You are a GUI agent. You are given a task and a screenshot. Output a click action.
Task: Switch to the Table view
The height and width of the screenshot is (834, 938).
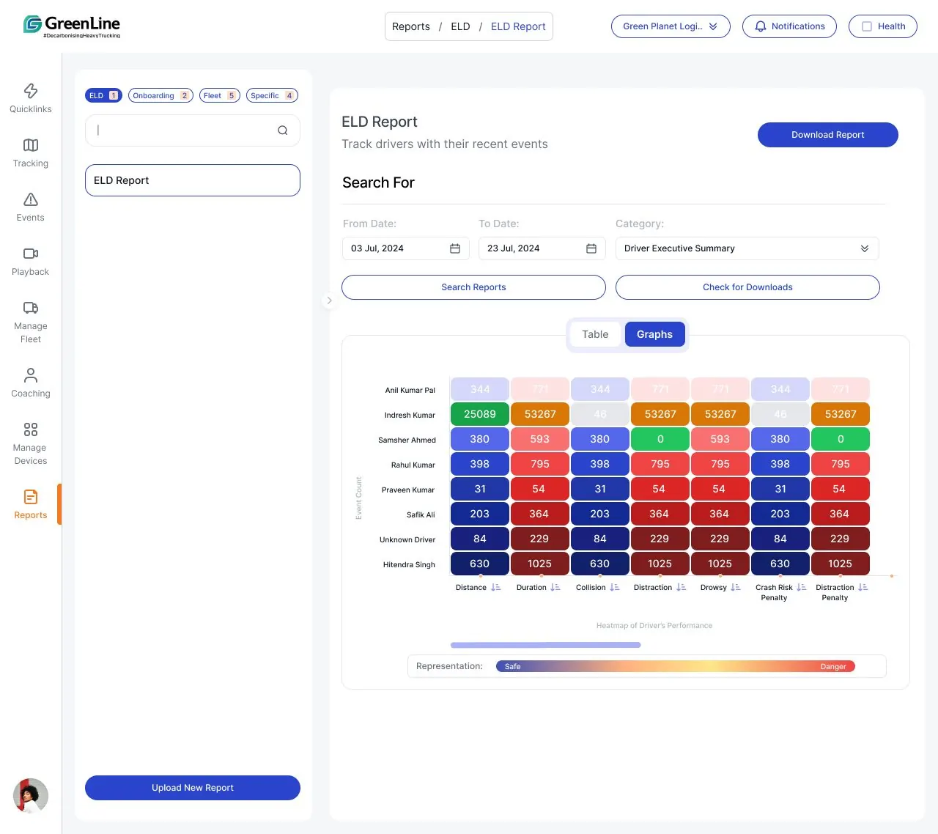(595, 334)
